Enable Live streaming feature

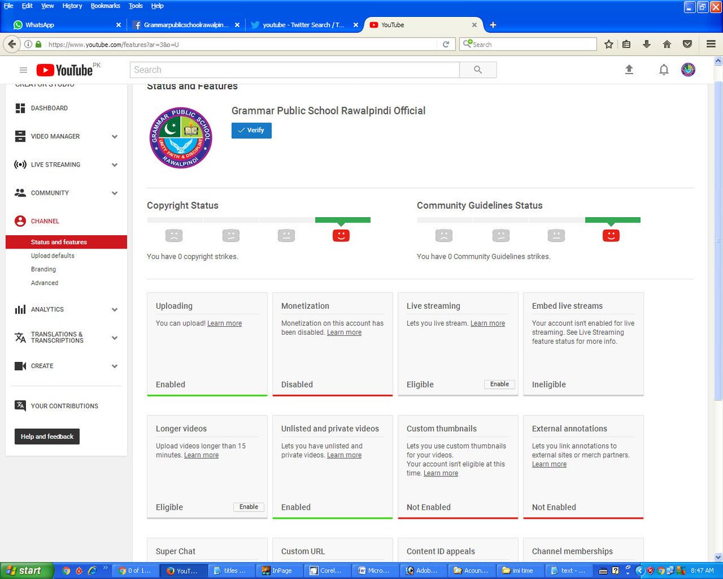(499, 384)
